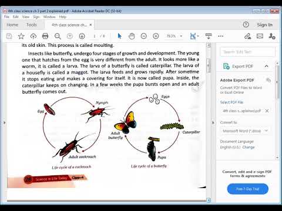Screen dimensions: 282x211
Task: Click the Export PDF panel icon
Action: [226, 66]
